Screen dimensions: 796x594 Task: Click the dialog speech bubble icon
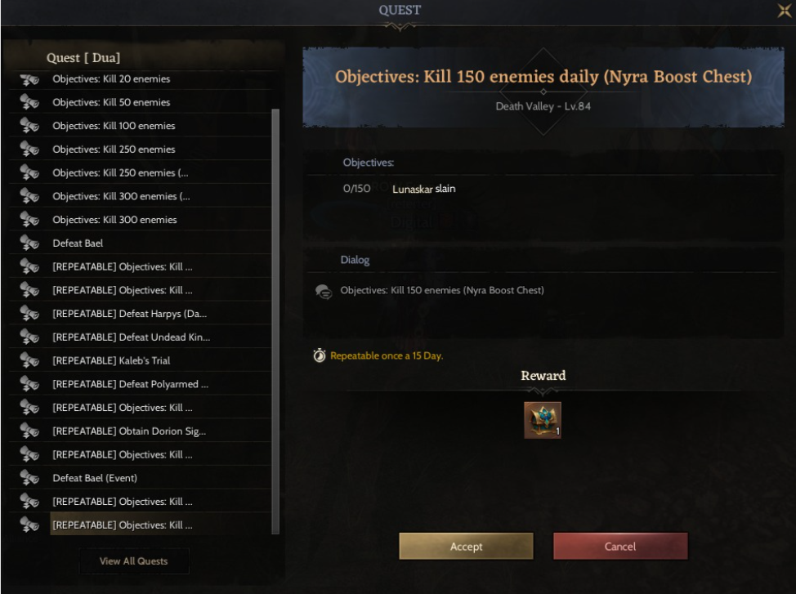click(x=324, y=292)
